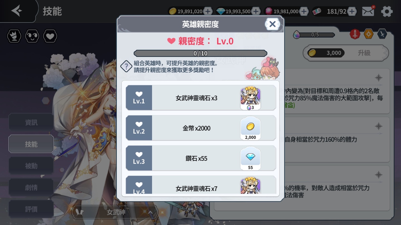Image resolution: width=401 pixels, height=225 pixels.
Task: Switch to the 資訊 tab
Action: tap(31, 122)
